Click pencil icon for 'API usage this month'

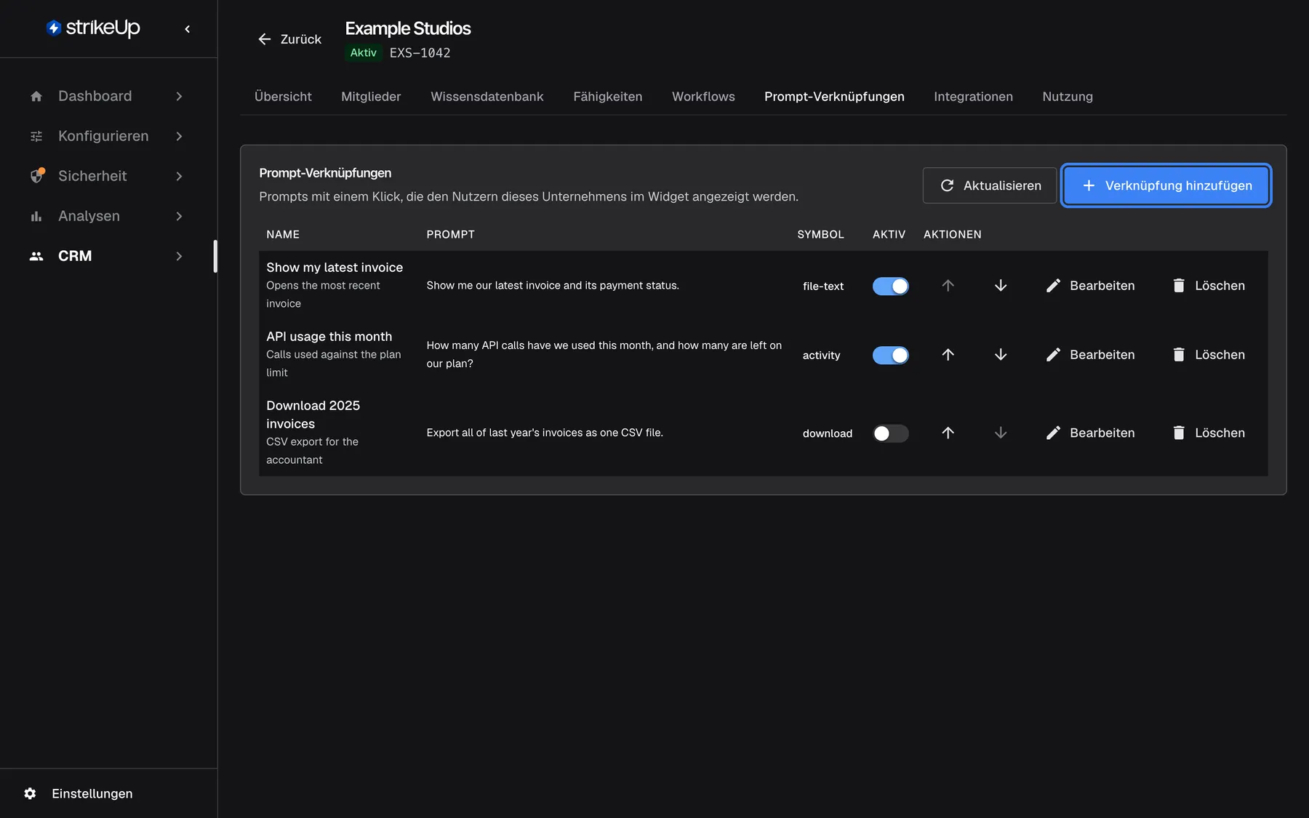point(1053,355)
